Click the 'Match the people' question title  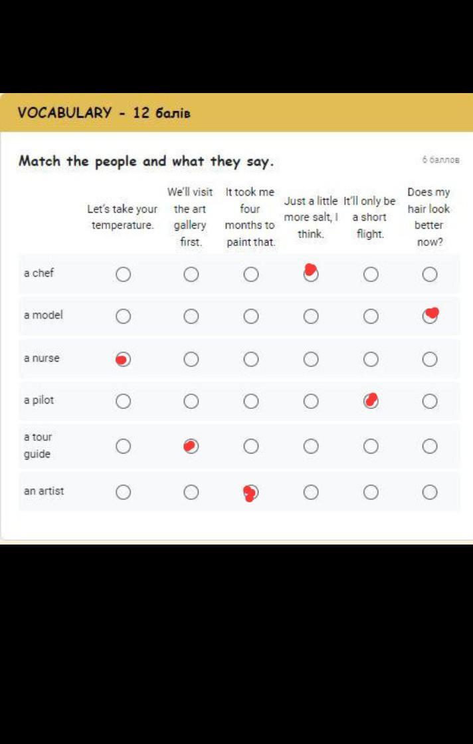tap(146, 162)
